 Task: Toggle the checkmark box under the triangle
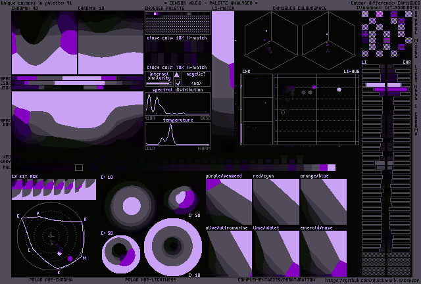[x=178, y=83]
